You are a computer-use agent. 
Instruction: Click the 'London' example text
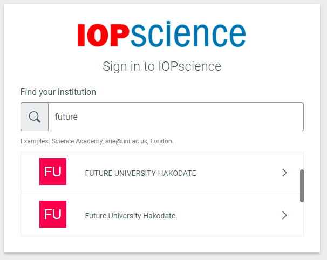click(x=161, y=141)
